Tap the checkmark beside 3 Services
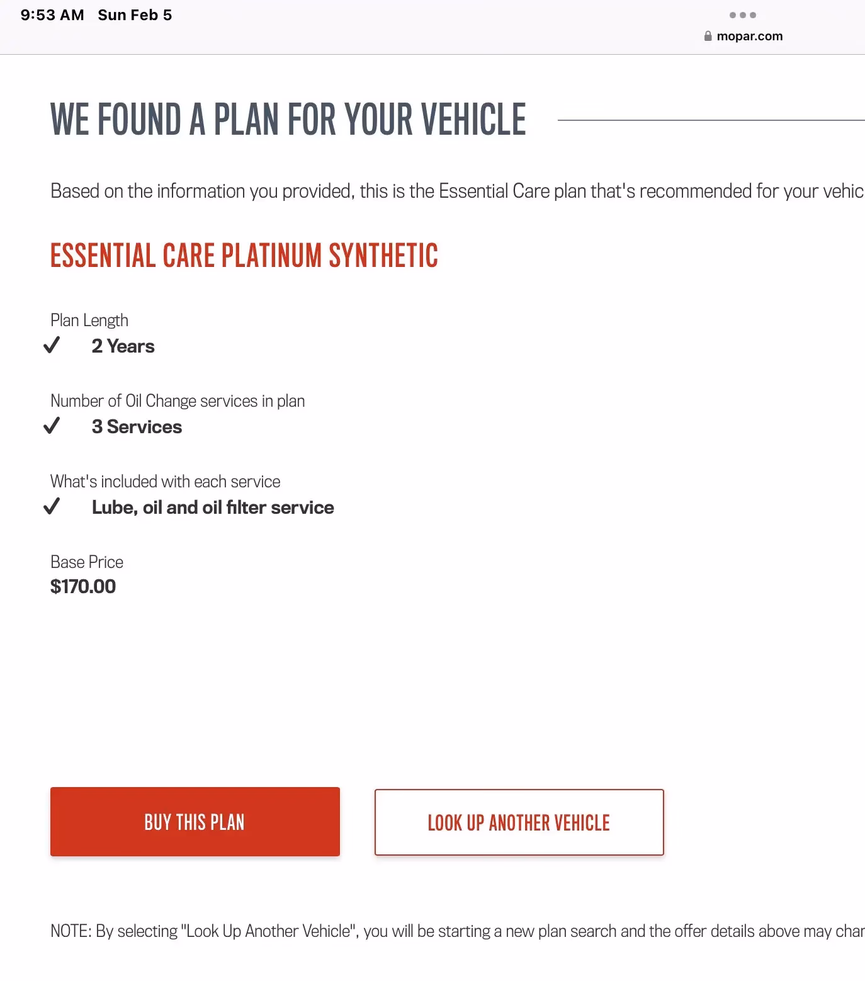Viewport: 865px width, 981px height. coord(54,426)
